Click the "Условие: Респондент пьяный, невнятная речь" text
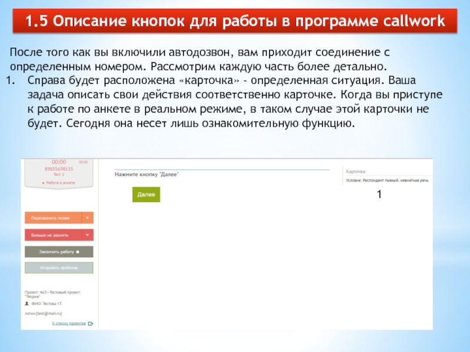Viewport: 470px width, 352px height. 387,181
